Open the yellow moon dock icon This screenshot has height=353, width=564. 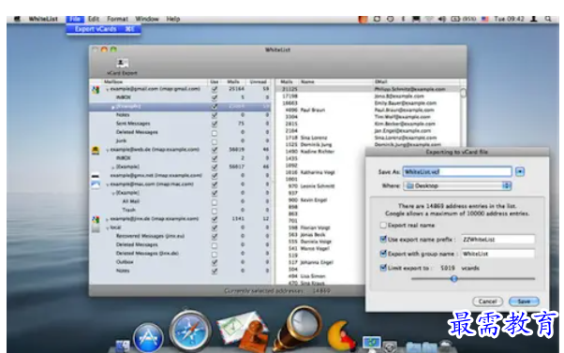pos(341,336)
